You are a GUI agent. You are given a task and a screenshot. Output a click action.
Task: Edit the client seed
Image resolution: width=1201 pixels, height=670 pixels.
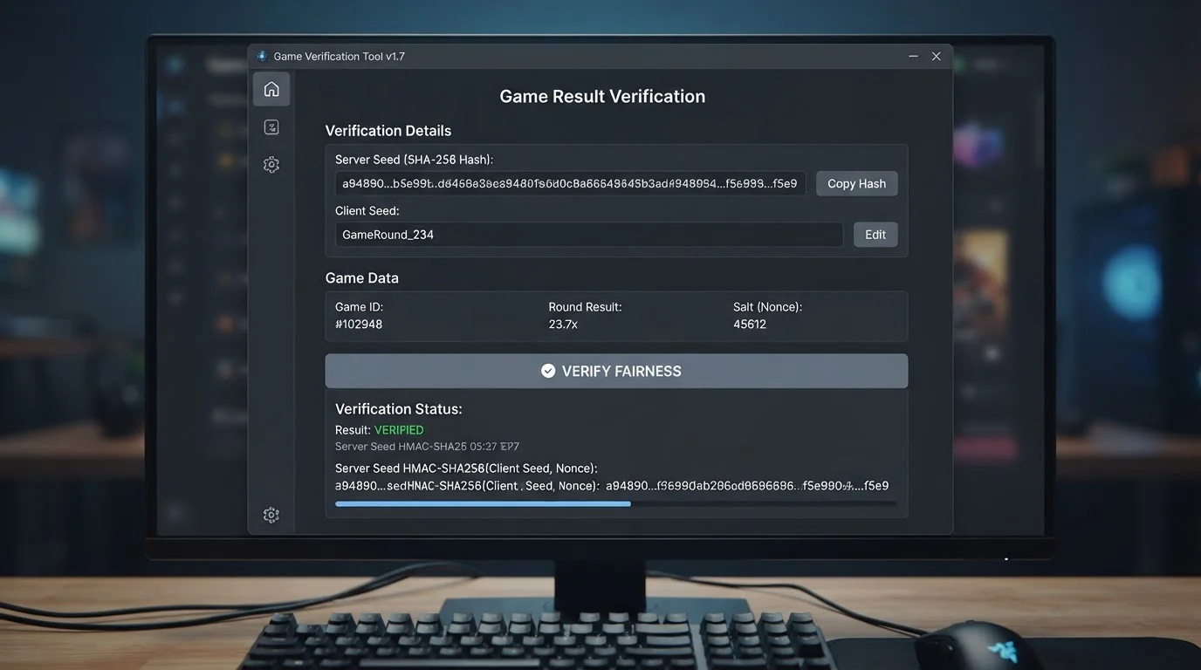[875, 235]
